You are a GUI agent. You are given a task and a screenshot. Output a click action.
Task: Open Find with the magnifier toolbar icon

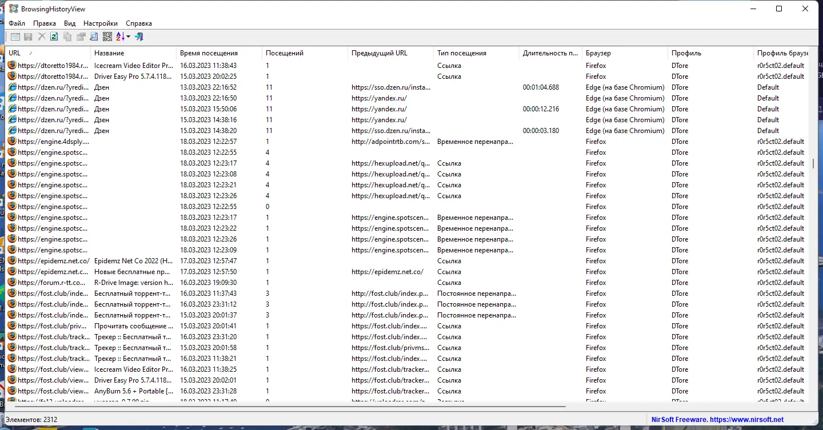94,37
